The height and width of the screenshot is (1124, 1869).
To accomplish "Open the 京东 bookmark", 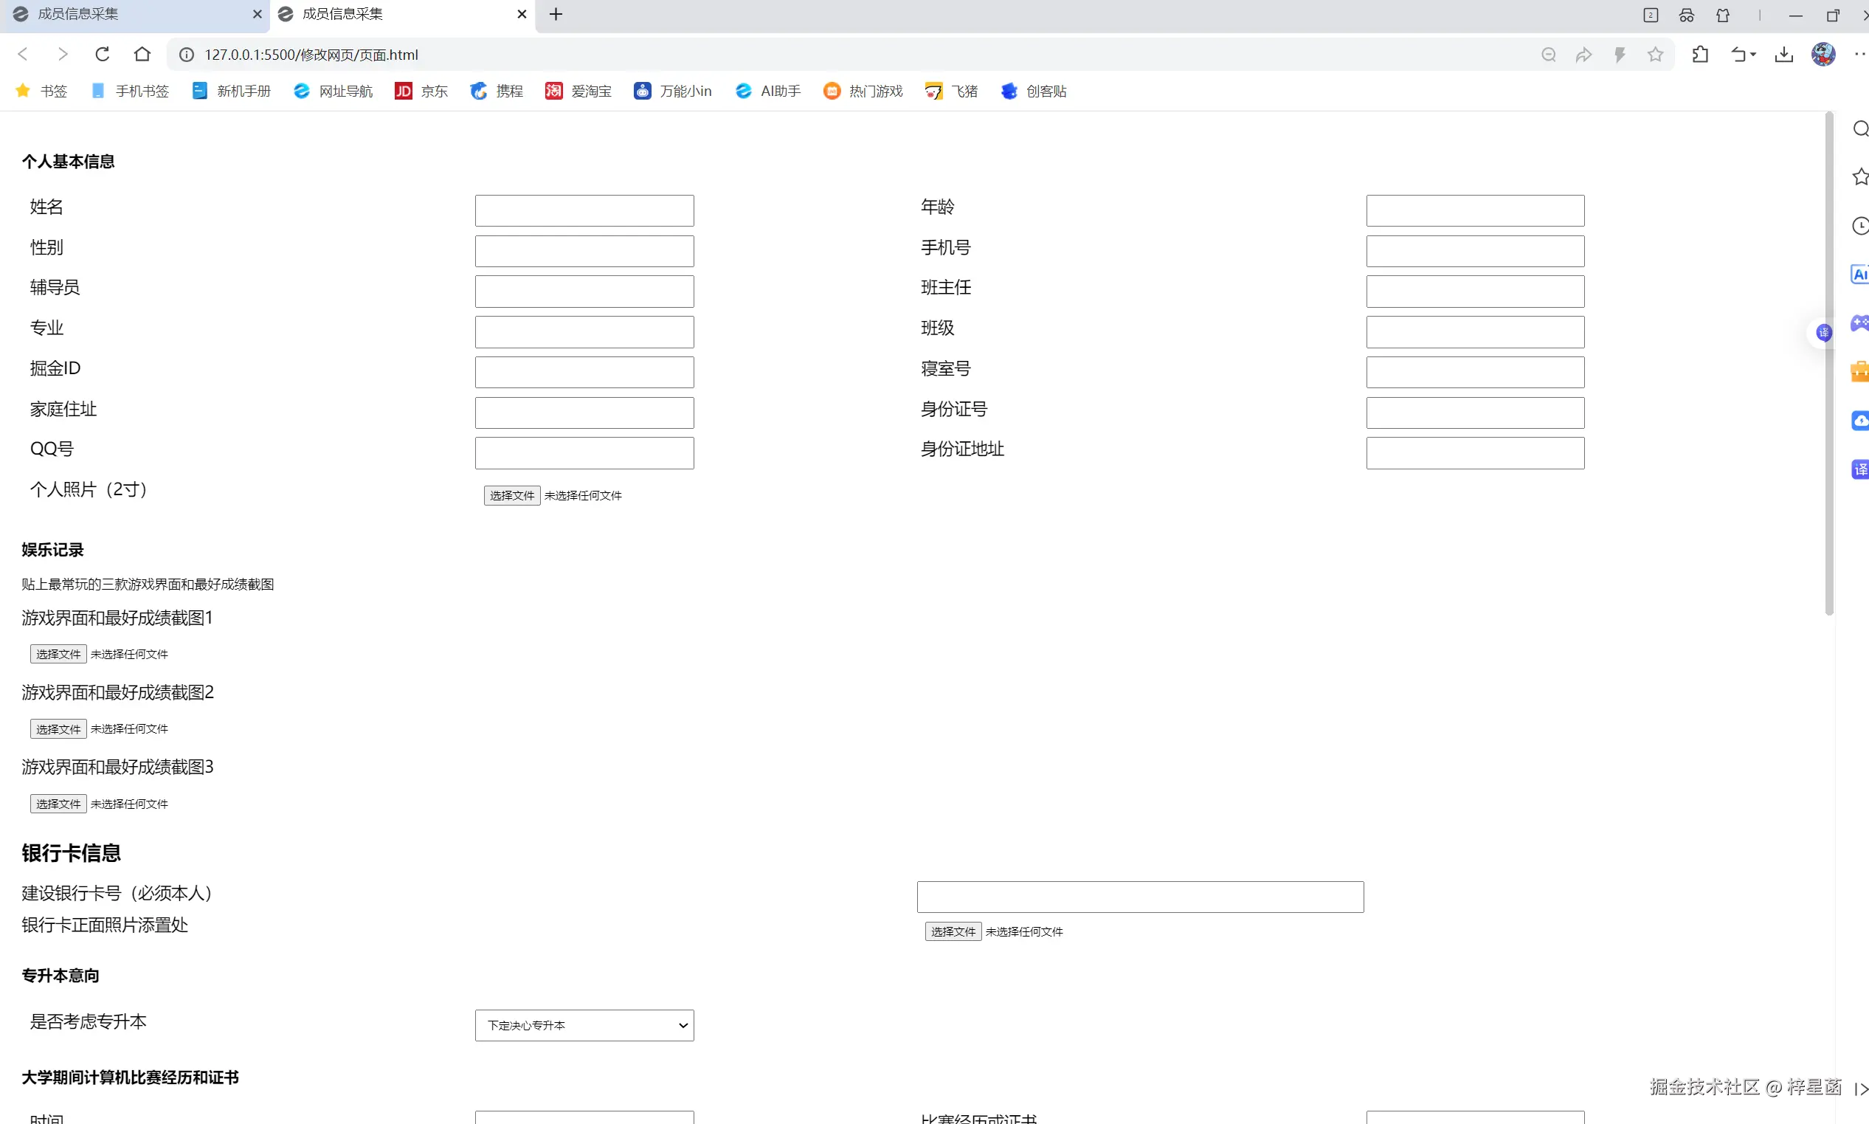I will coord(421,90).
